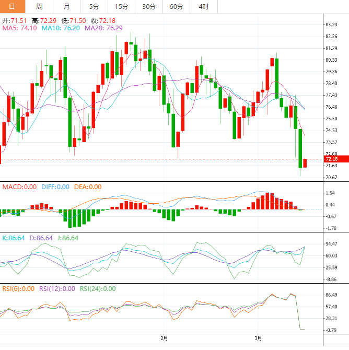Select the RSI(24):0.00 label
349x350 pixels.
[97, 288]
